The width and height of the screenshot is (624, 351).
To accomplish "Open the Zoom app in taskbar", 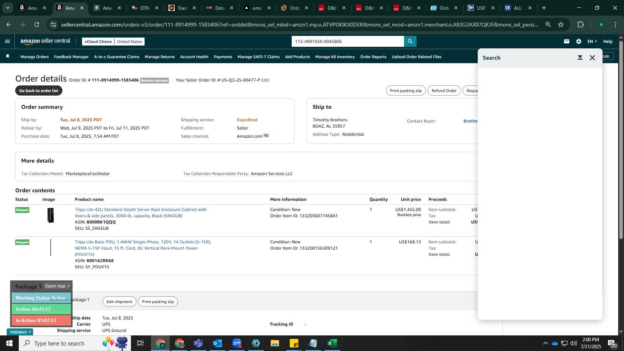I will click(237, 343).
